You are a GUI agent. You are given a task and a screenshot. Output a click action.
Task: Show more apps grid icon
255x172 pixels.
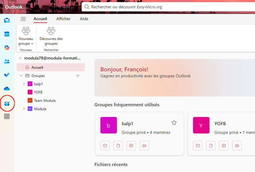[x=7, y=116]
